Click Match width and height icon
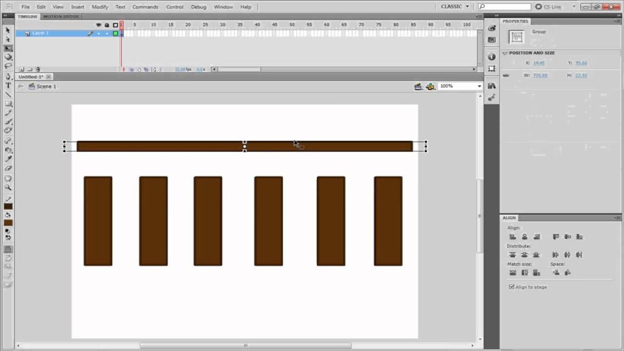This screenshot has height=351, width=624. [x=537, y=272]
